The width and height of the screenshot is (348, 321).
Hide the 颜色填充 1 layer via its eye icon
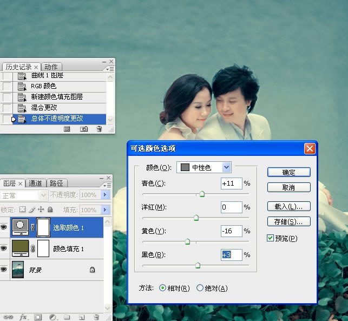pyautogui.click(x=4, y=248)
